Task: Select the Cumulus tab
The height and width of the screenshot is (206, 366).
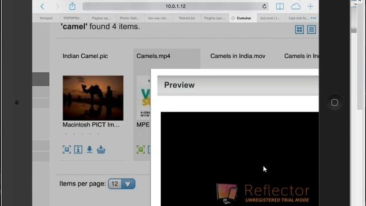Action: click(x=242, y=18)
